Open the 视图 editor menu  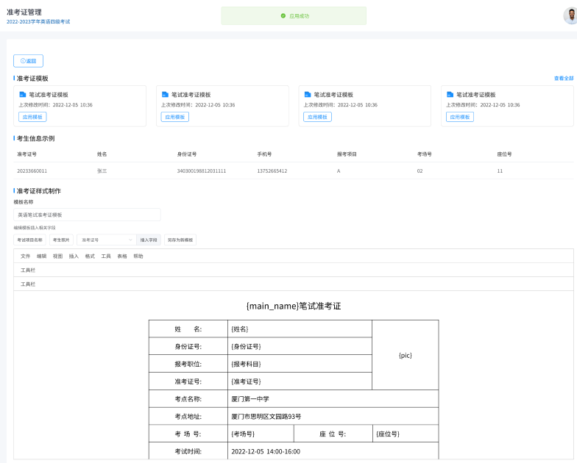[57, 256]
